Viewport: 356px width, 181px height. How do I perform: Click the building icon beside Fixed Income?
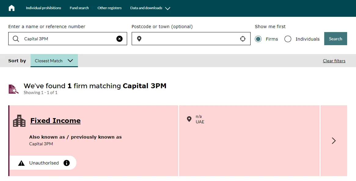[x=19, y=121]
